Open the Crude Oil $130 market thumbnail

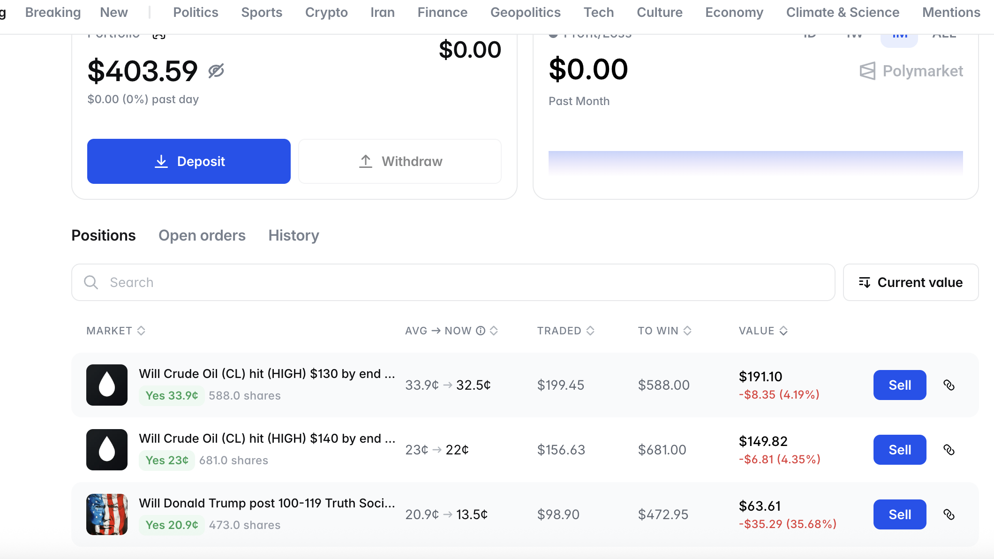click(107, 385)
